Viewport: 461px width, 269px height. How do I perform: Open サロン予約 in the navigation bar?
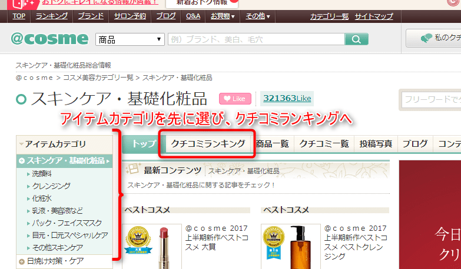[130, 16]
